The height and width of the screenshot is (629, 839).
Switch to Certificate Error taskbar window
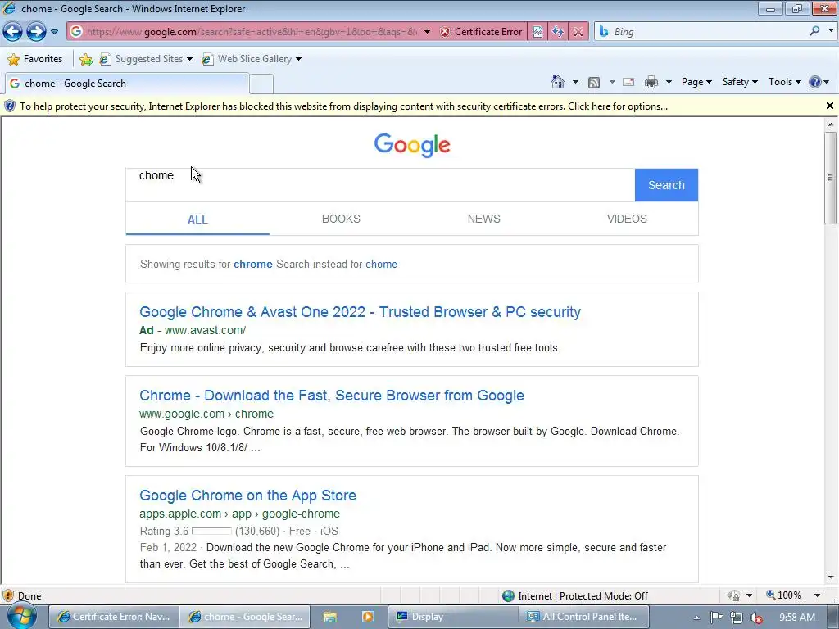click(x=113, y=617)
